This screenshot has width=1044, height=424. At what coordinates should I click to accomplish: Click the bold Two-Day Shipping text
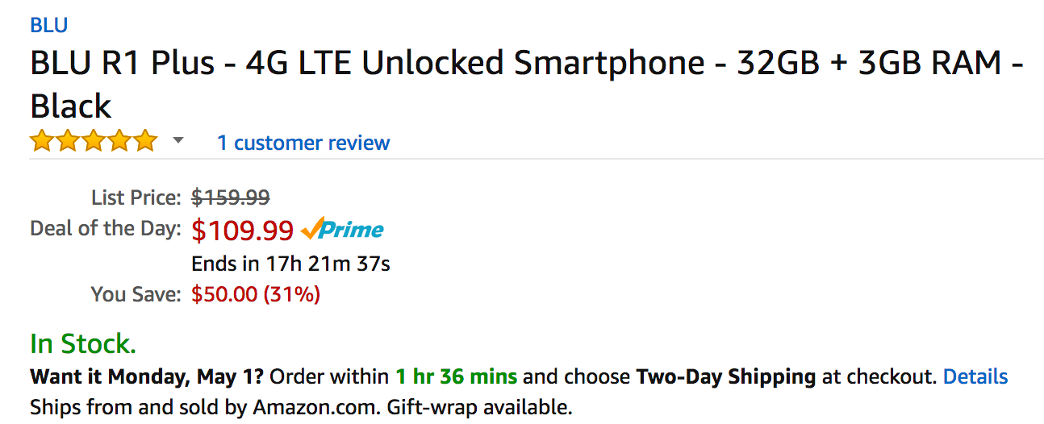click(725, 376)
